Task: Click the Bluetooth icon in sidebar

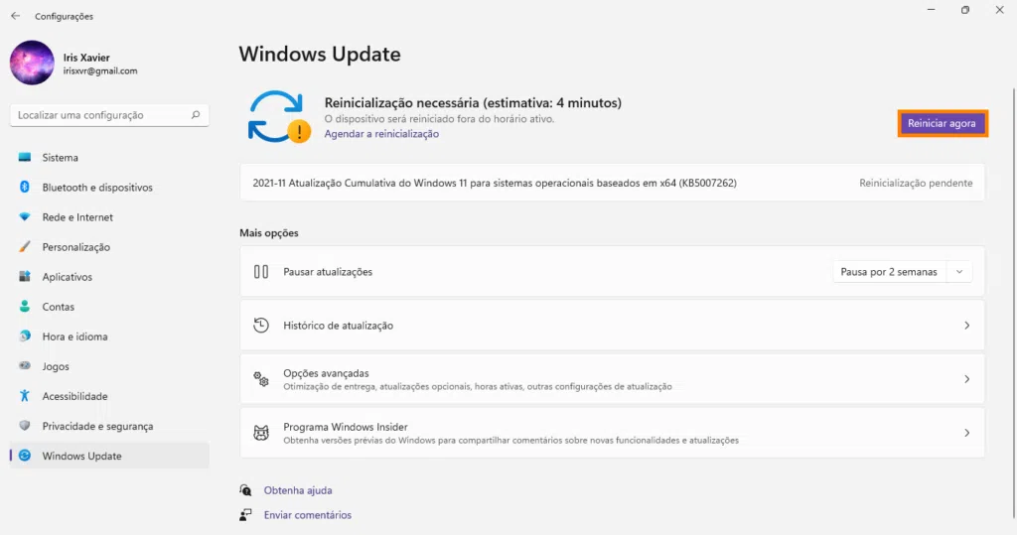Action: (x=25, y=188)
